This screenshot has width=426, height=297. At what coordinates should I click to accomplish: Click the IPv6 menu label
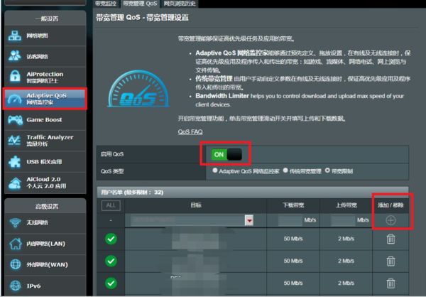(x=33, y=286)
